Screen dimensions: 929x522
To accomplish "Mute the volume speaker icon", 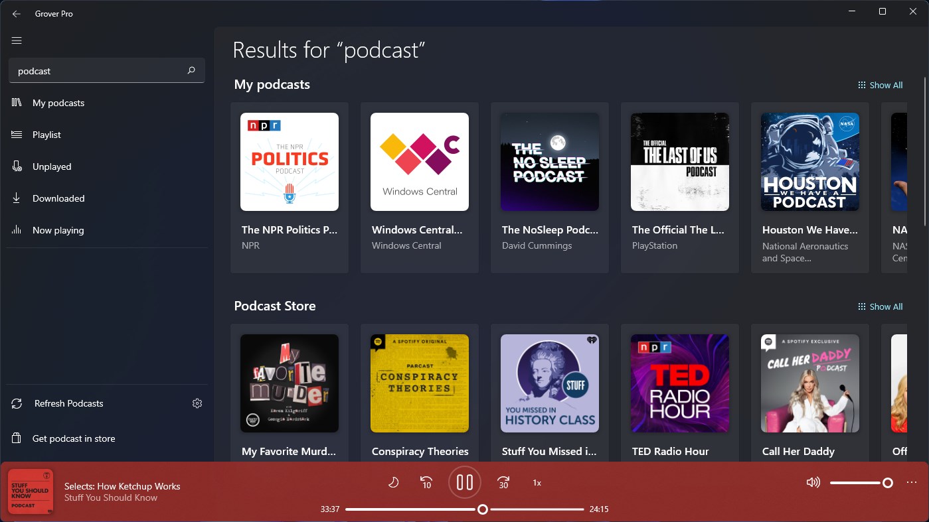I will tap(813, 482).
